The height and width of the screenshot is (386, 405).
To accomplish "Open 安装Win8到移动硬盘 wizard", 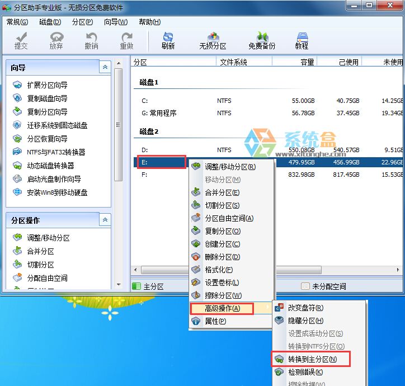I will coord(50,192).
